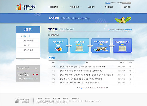The image size is (147, 106).
Task: Select page 1 in pagination
Action: coord(82,88)
